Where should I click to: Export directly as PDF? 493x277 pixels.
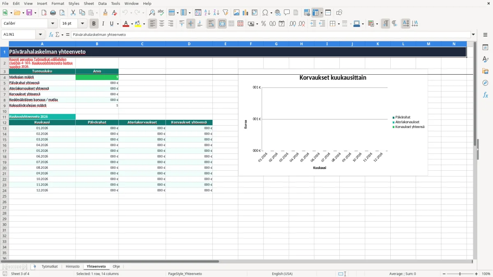coord(44,13)
